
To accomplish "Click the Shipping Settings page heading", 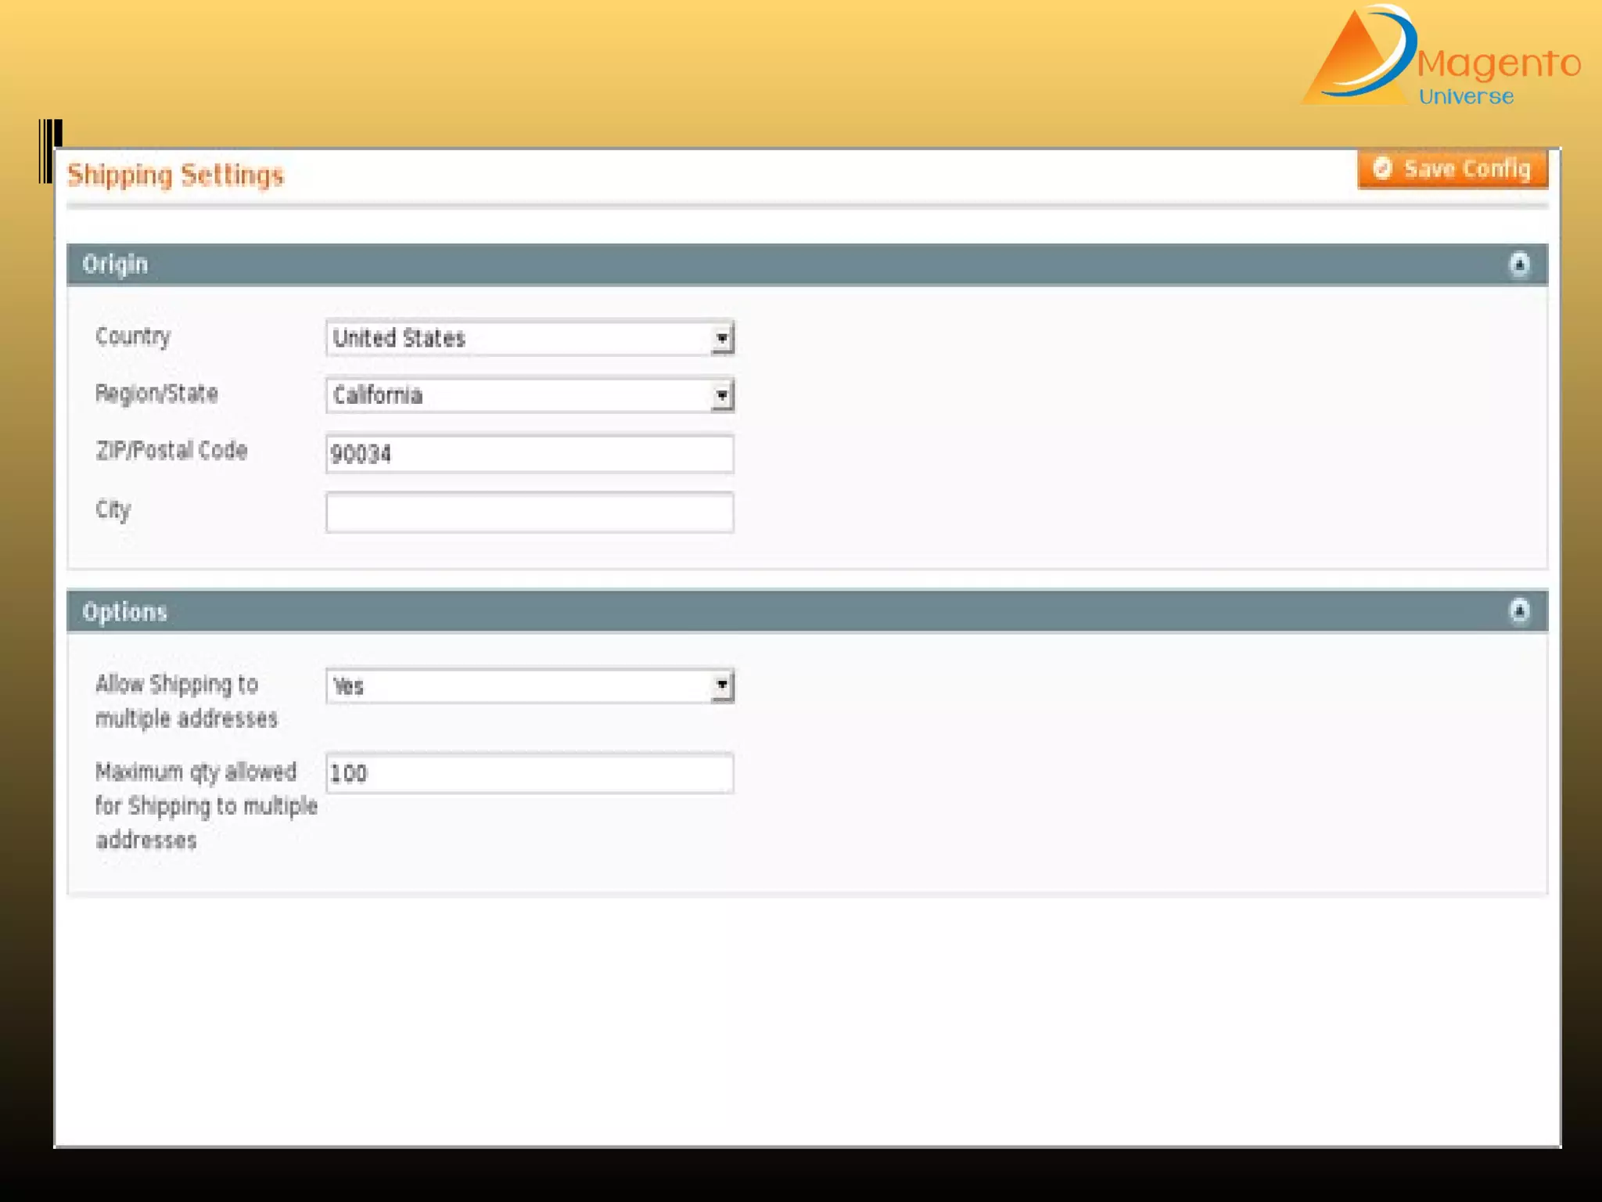I will click(175, 175).
